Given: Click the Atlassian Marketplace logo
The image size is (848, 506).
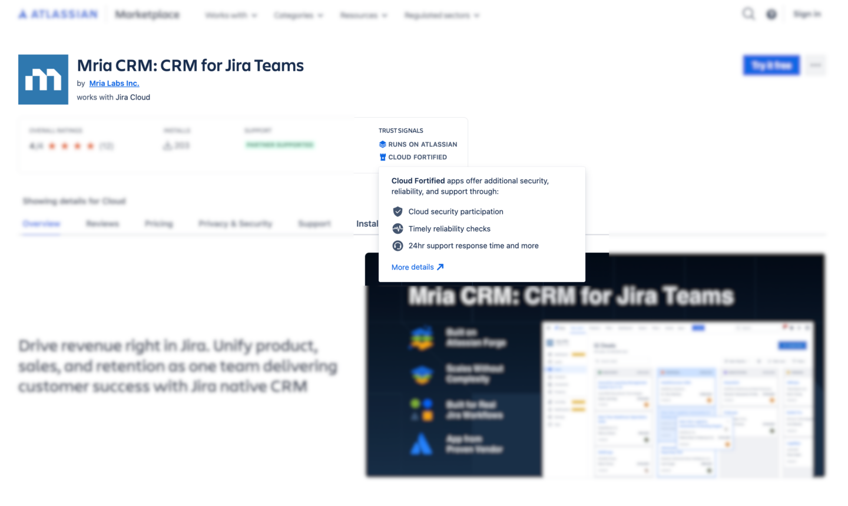Looking at the screenshot, I should coord(57,14).
